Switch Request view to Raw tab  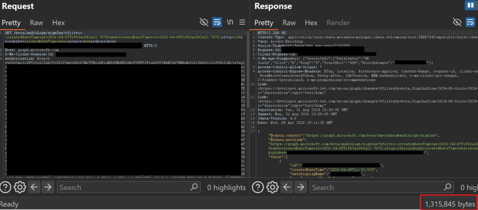click(x=36, y=23)
